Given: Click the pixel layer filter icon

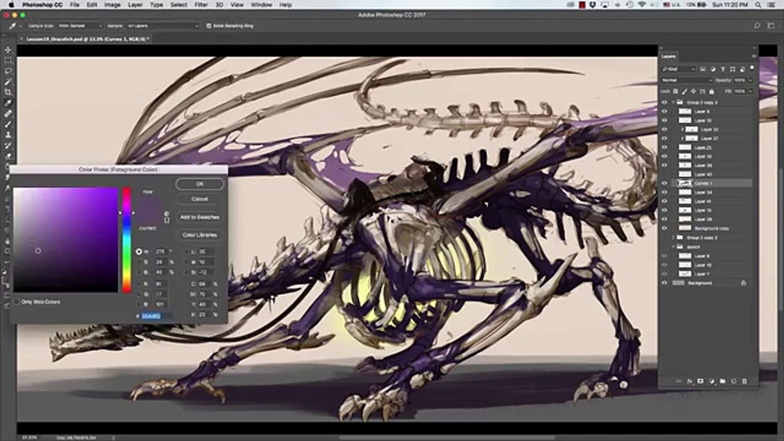Looking at the screenshot, I should tap(703, 69).
